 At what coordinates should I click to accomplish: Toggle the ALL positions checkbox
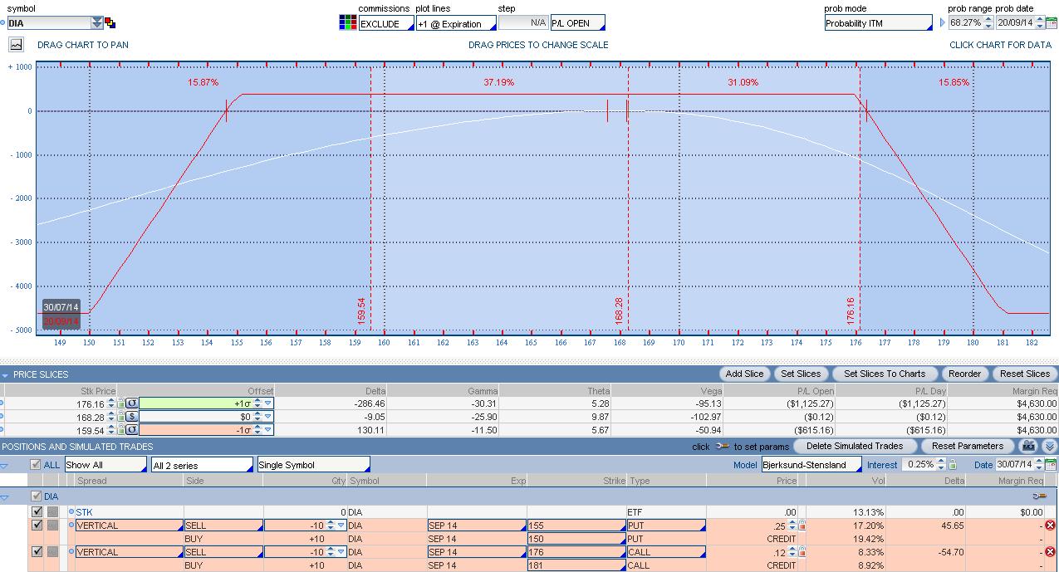coord(35,465)
